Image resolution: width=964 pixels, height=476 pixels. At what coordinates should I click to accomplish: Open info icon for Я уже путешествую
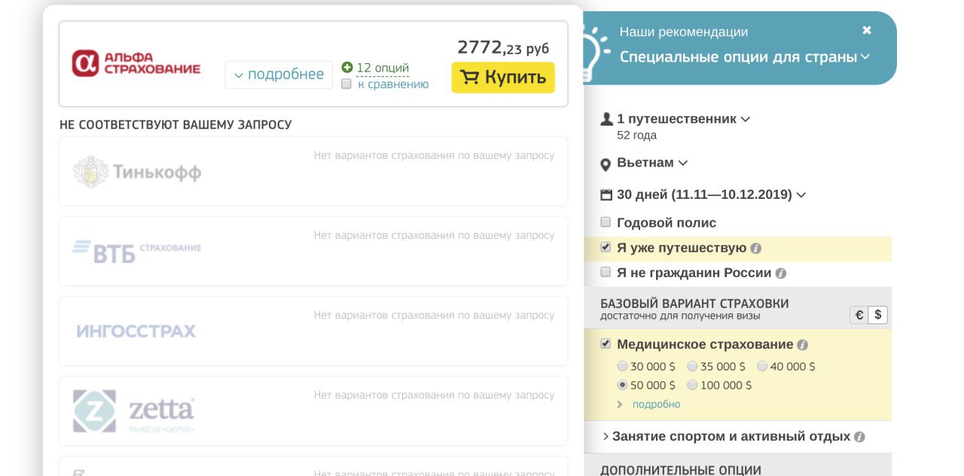coord(755,249)
